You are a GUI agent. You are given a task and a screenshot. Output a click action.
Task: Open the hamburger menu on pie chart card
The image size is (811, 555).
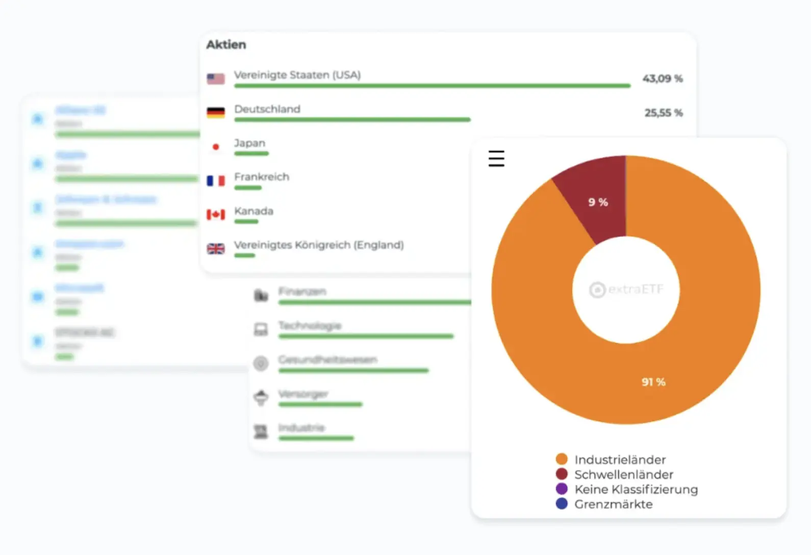(496, 158)
